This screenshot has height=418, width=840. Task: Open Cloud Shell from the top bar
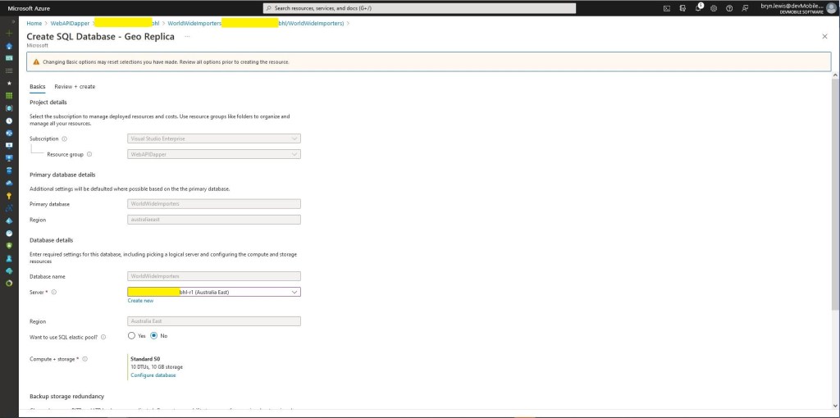[668, 8]
